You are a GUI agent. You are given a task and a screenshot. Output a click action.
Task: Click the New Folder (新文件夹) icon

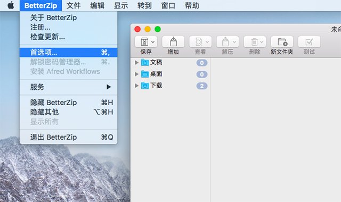click(x=282, y=42)
